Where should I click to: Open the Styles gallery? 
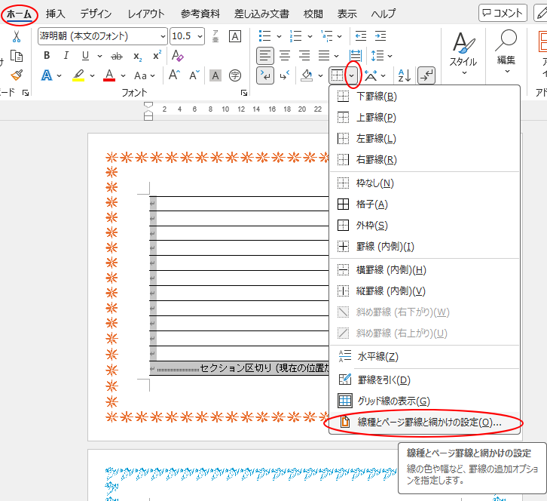pyautogui.click(x=463, y=54)
